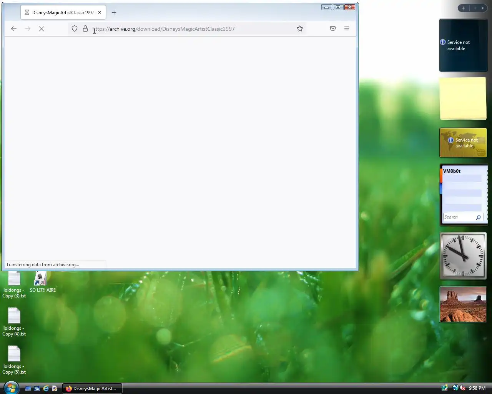The height and width of the screenshot is (394, 492).
Task: Select the DisneysMagicArtistClassic1997 browser tab
Action: click(x=63, y=13)
